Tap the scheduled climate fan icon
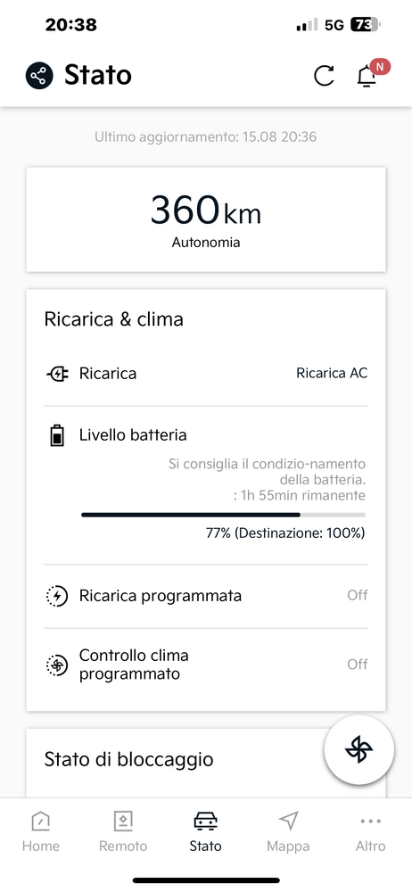The image size is (412, 892). 57,665
